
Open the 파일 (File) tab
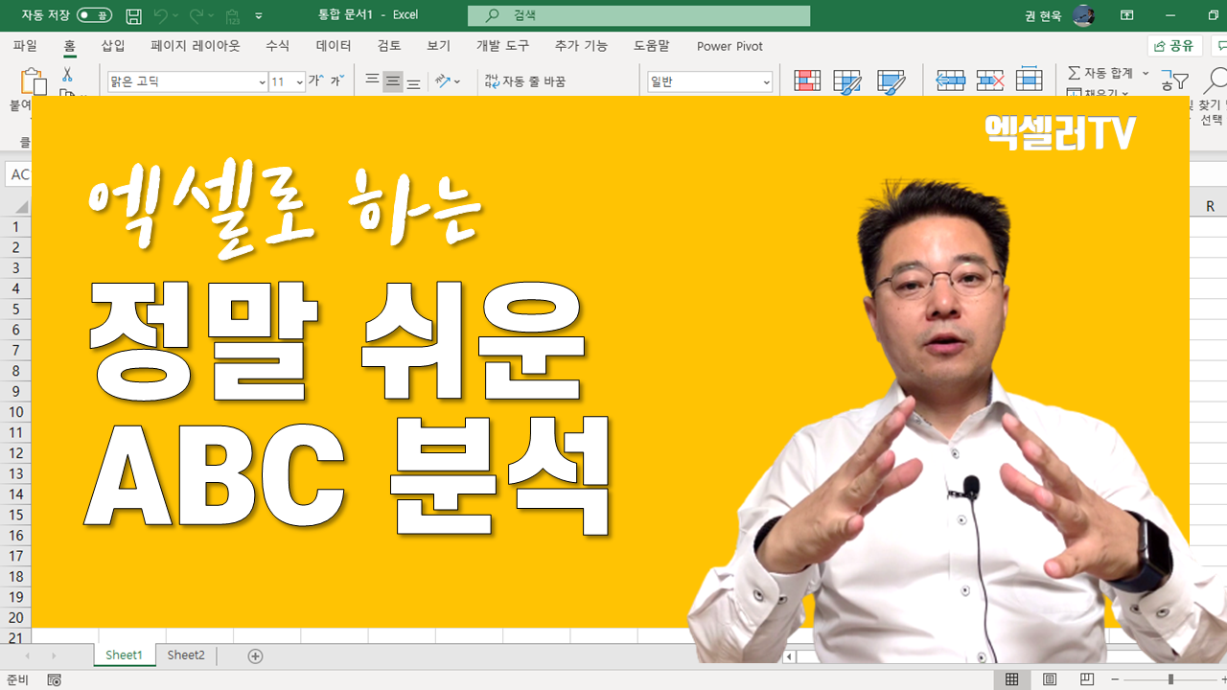tap(26, 46)
